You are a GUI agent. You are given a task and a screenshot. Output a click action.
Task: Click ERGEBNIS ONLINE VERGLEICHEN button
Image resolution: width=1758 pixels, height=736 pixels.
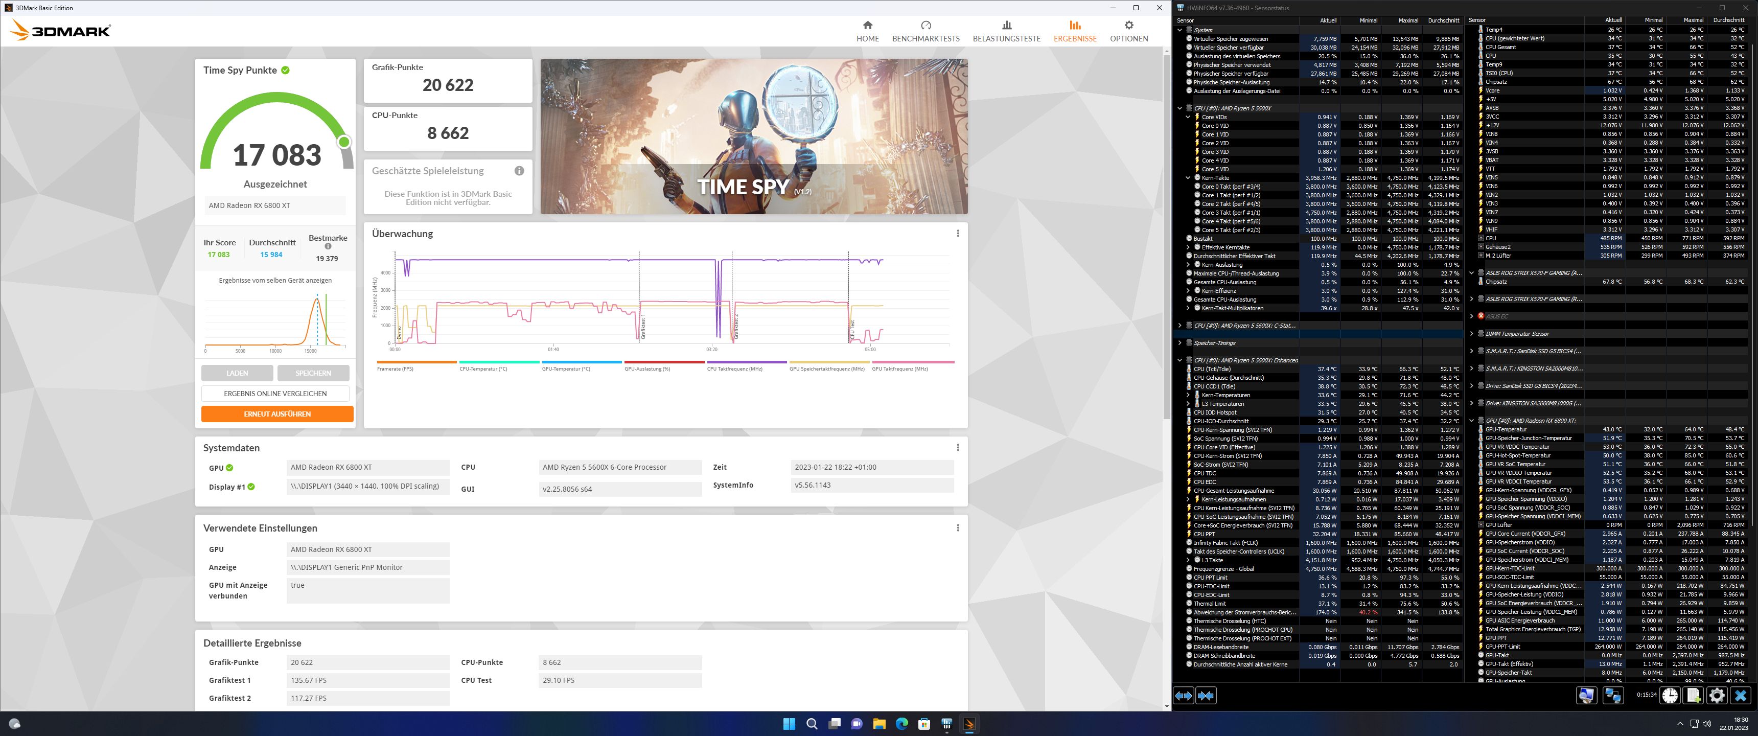coord(275,393)
